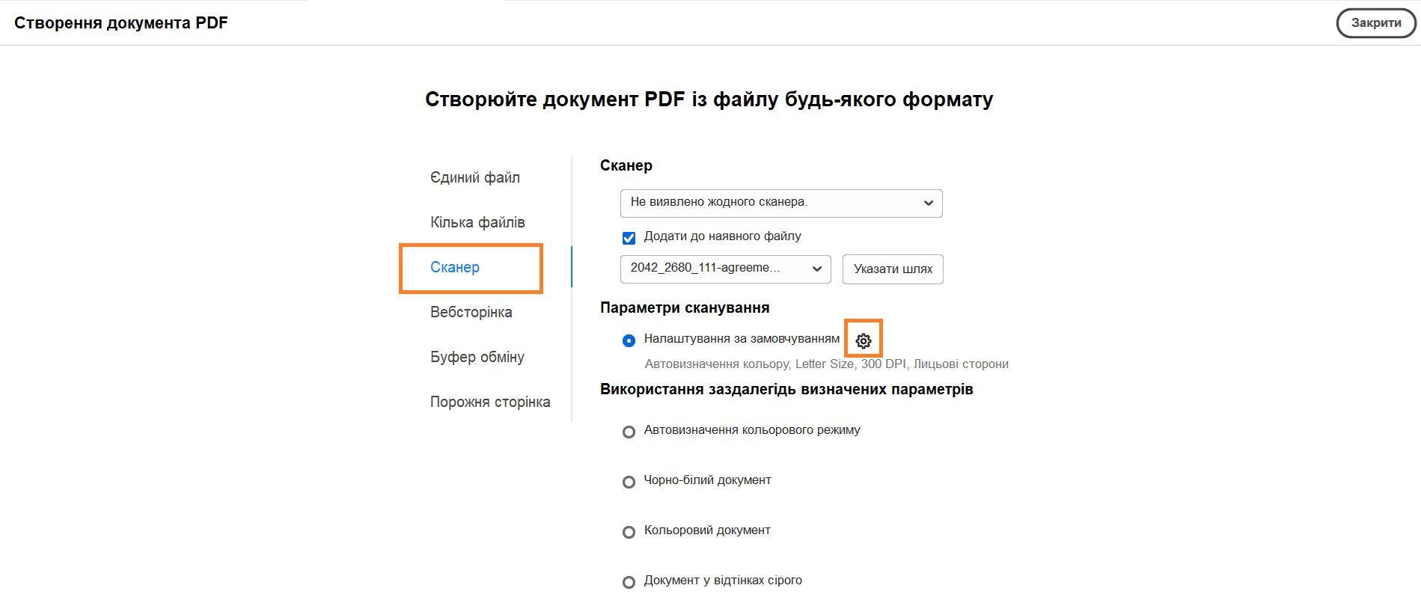Uncheck "Додати до наявного файлу" checkbox
Viewport: 1421px width, 603px height.
pyautogui.click(x=629, y=238)
